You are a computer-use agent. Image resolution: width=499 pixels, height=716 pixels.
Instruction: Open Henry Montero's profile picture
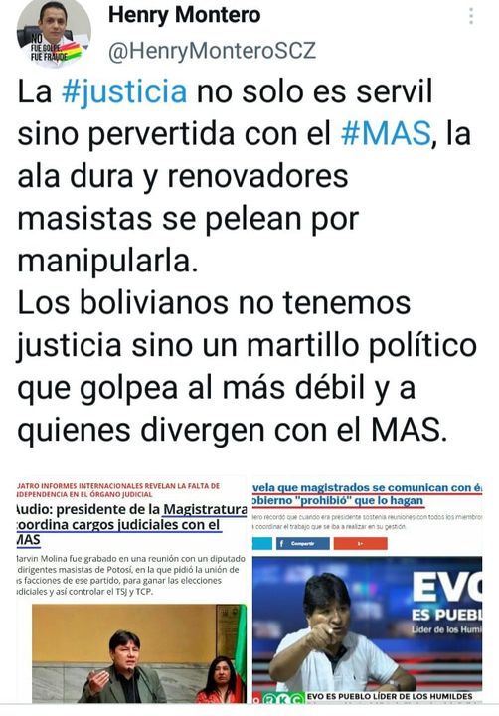54,31
